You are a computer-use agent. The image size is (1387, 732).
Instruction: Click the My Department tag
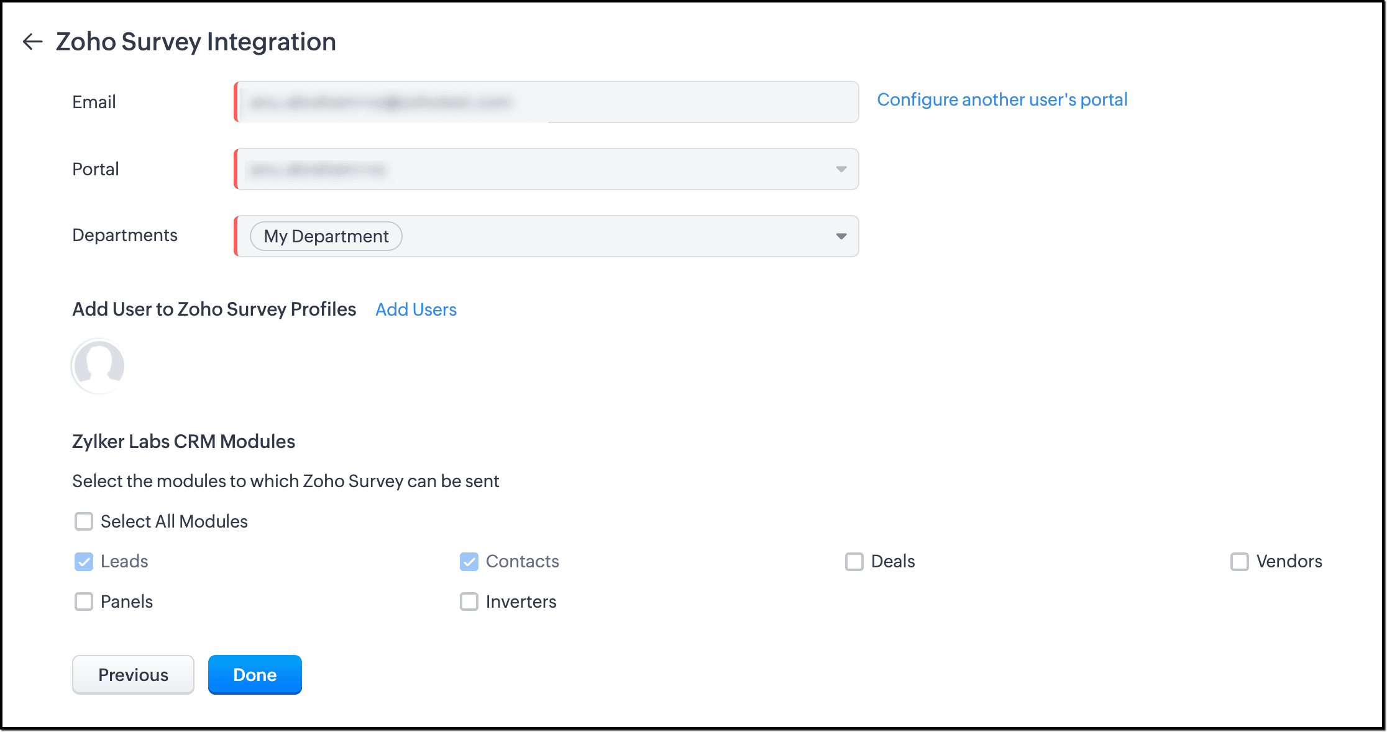(326, 236)
